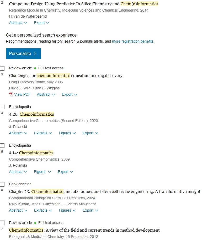
Task: Select checkbox for result 6 book chapter
Action: (x=2, y=184)
